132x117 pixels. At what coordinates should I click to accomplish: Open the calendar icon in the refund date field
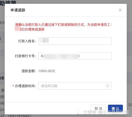[107, 86]
